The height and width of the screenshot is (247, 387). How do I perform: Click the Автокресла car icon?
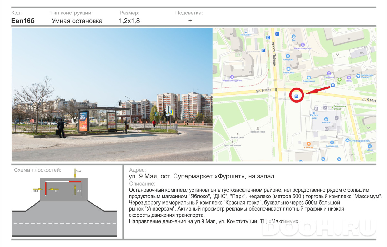[332, 142]
